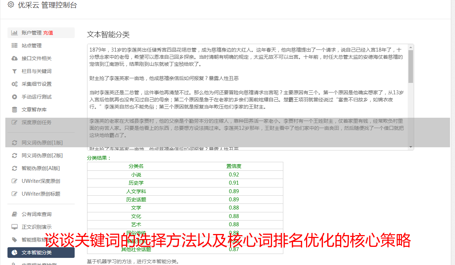Click the gear icon beside 优采云 管理控制台
455x265 pixels.
pos(11,5)
